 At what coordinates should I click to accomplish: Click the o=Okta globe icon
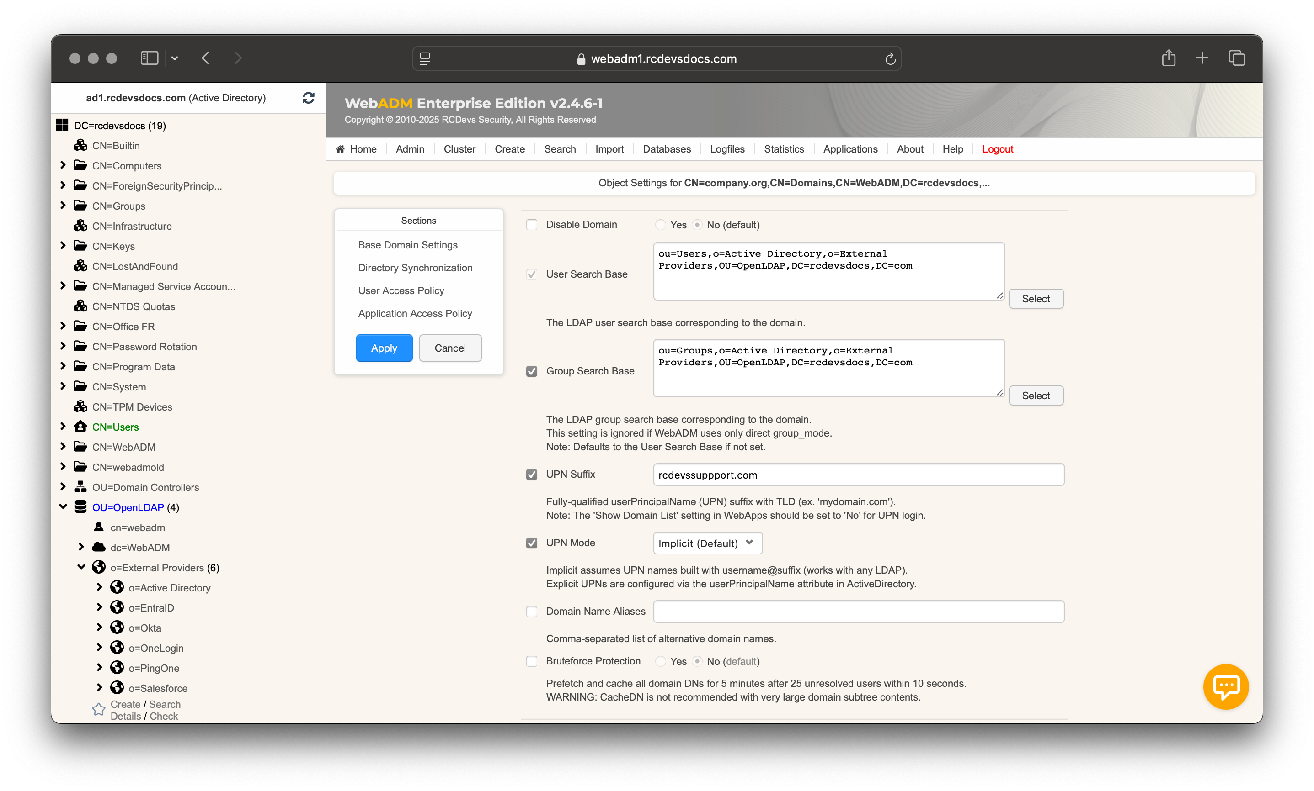pyautogui.click(x=117, y=628)
